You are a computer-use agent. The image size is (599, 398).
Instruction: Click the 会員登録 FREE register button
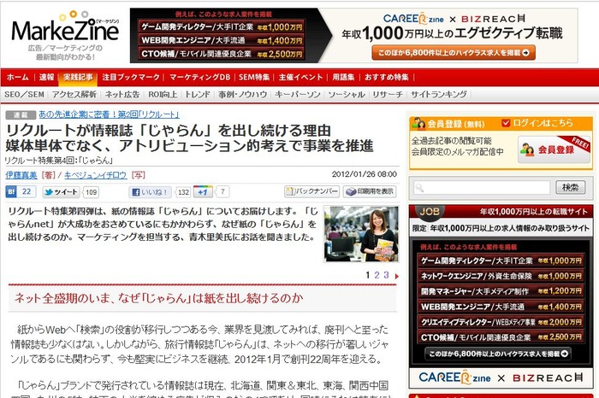point(554,149)
